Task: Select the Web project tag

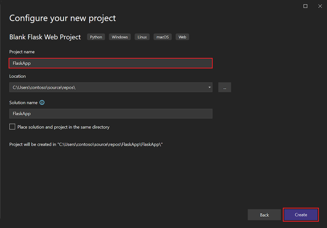Action: (x=182, y=36)
